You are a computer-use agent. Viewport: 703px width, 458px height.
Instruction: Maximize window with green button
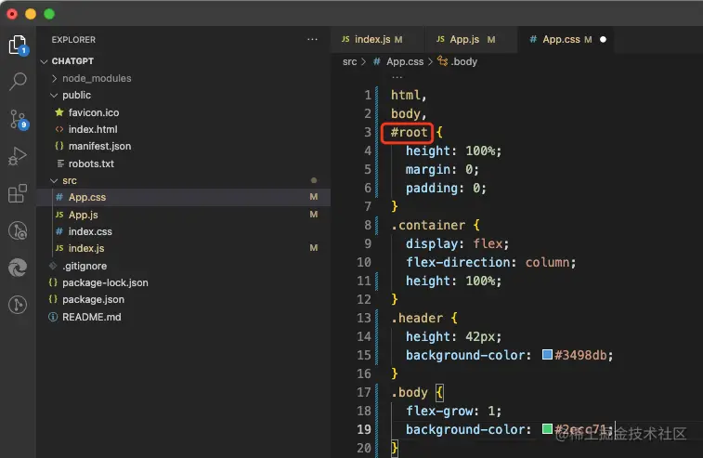pos(49,14)
